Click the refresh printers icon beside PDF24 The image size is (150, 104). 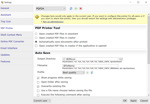coord(71,8)
